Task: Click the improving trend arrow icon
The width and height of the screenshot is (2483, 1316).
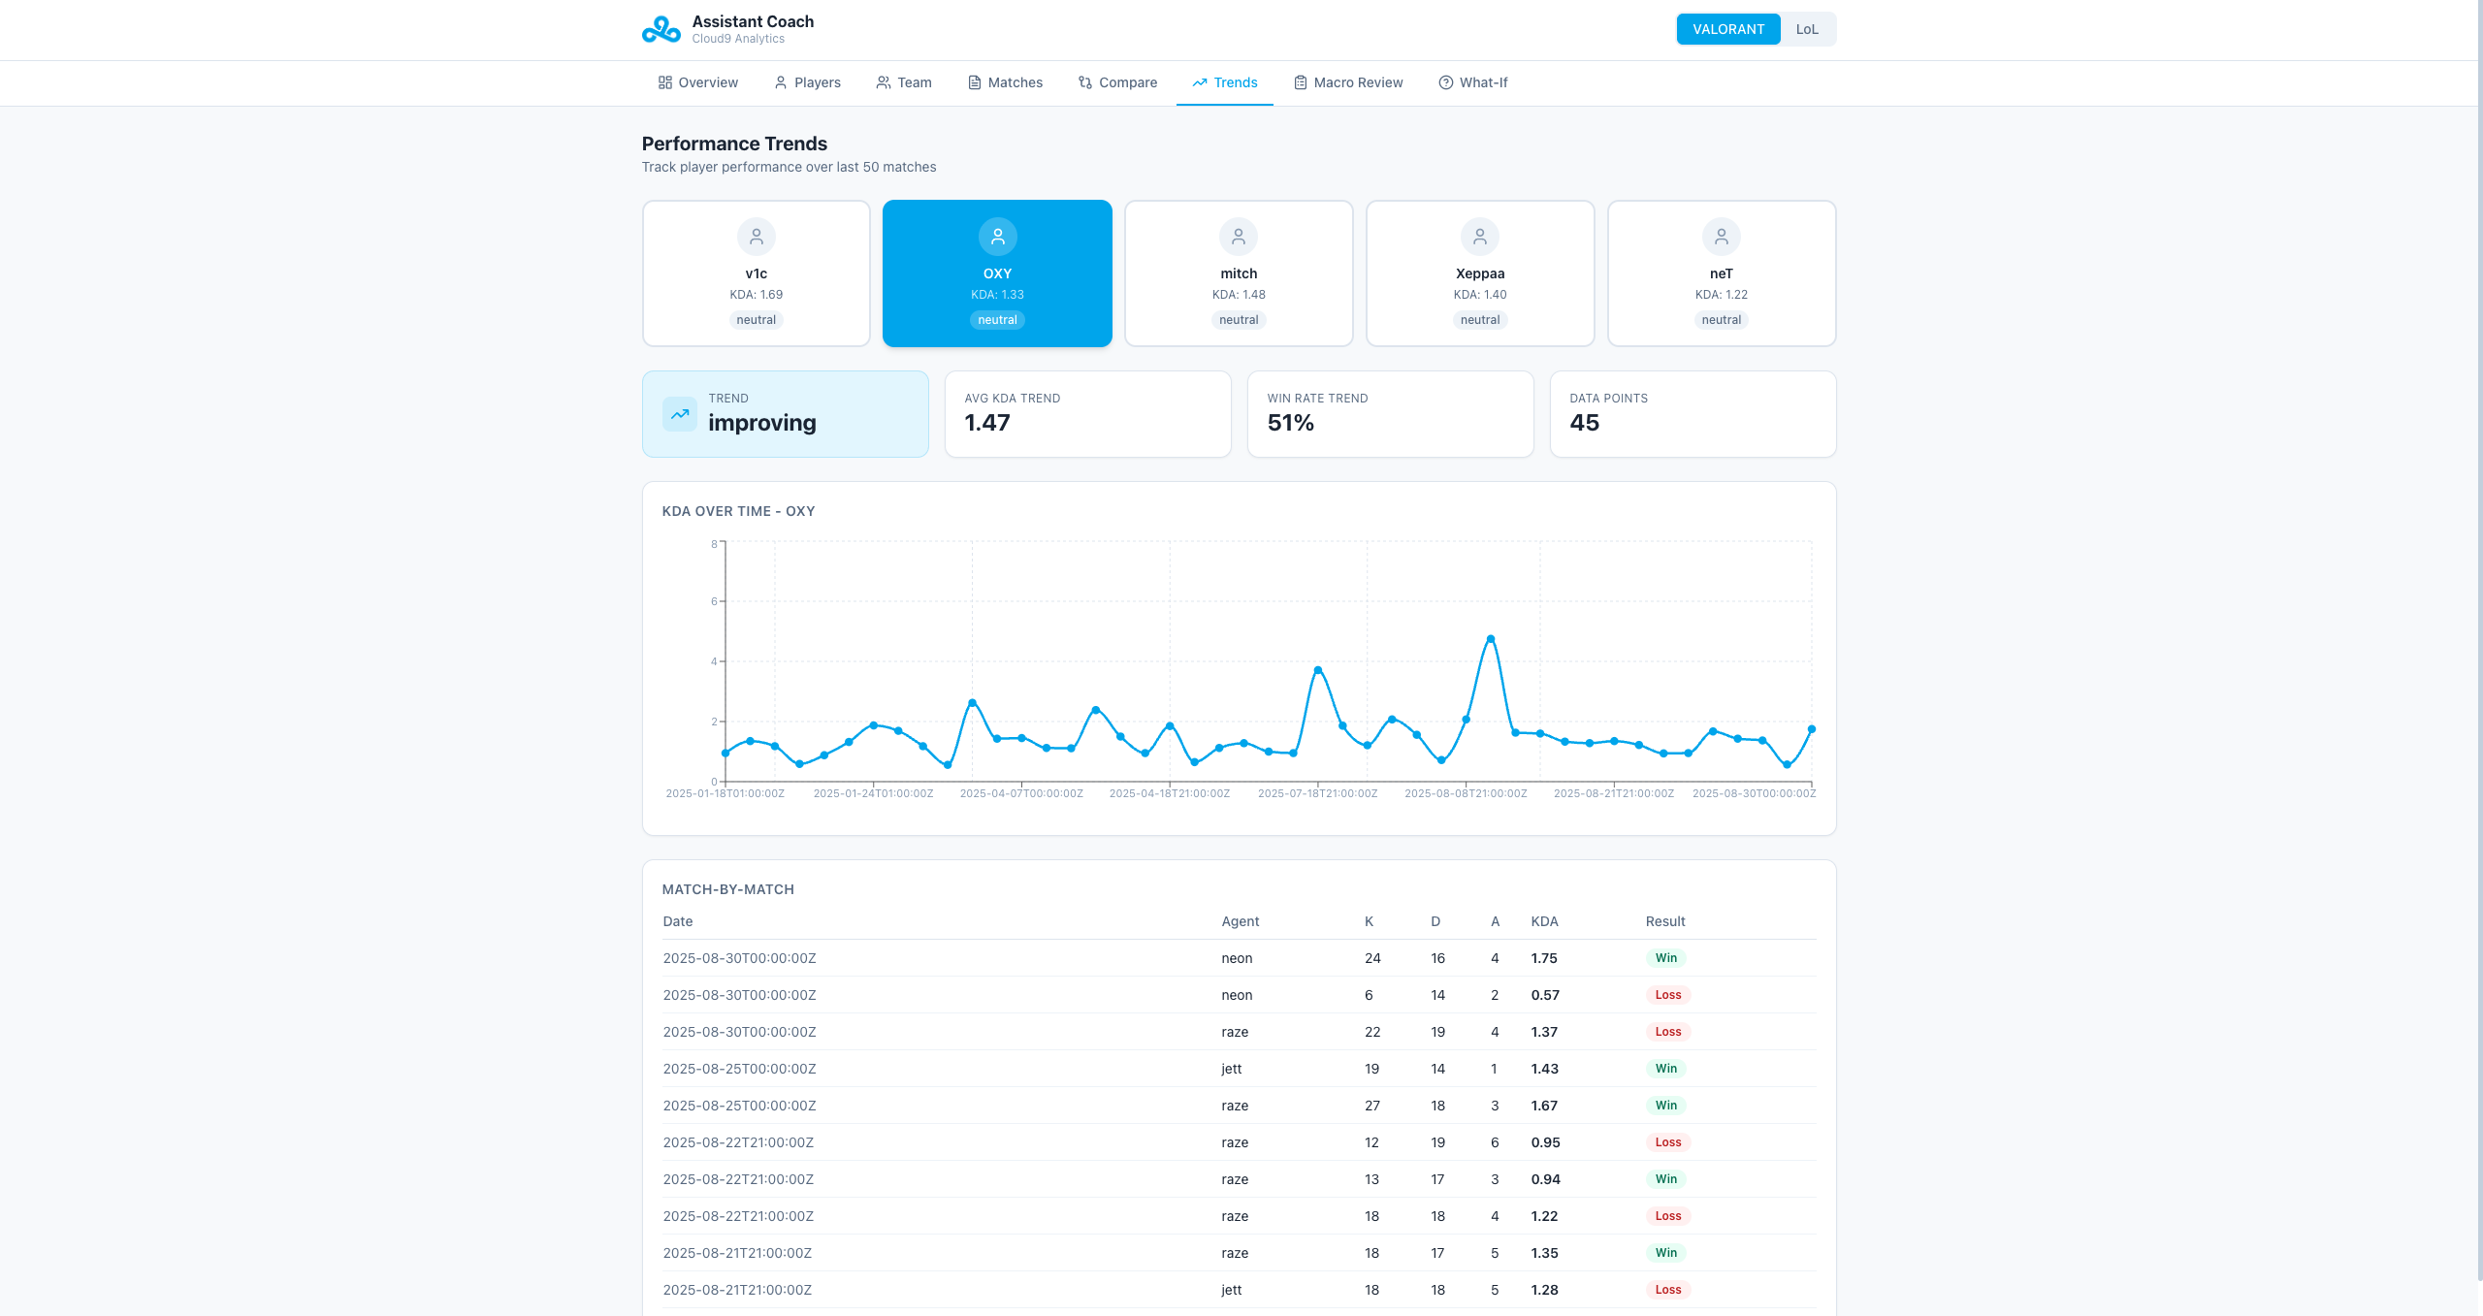Action: coord(680,414)
